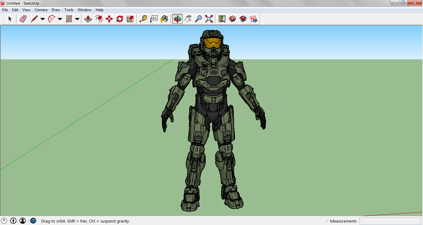Select the Arc tool
This screenshot has height=225, width=423.
coord(51,19)
